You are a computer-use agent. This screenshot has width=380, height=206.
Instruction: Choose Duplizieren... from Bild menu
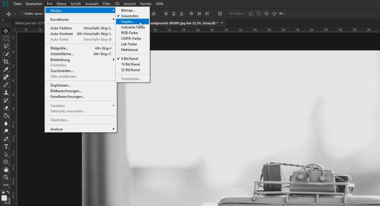[x=81, y=85]
